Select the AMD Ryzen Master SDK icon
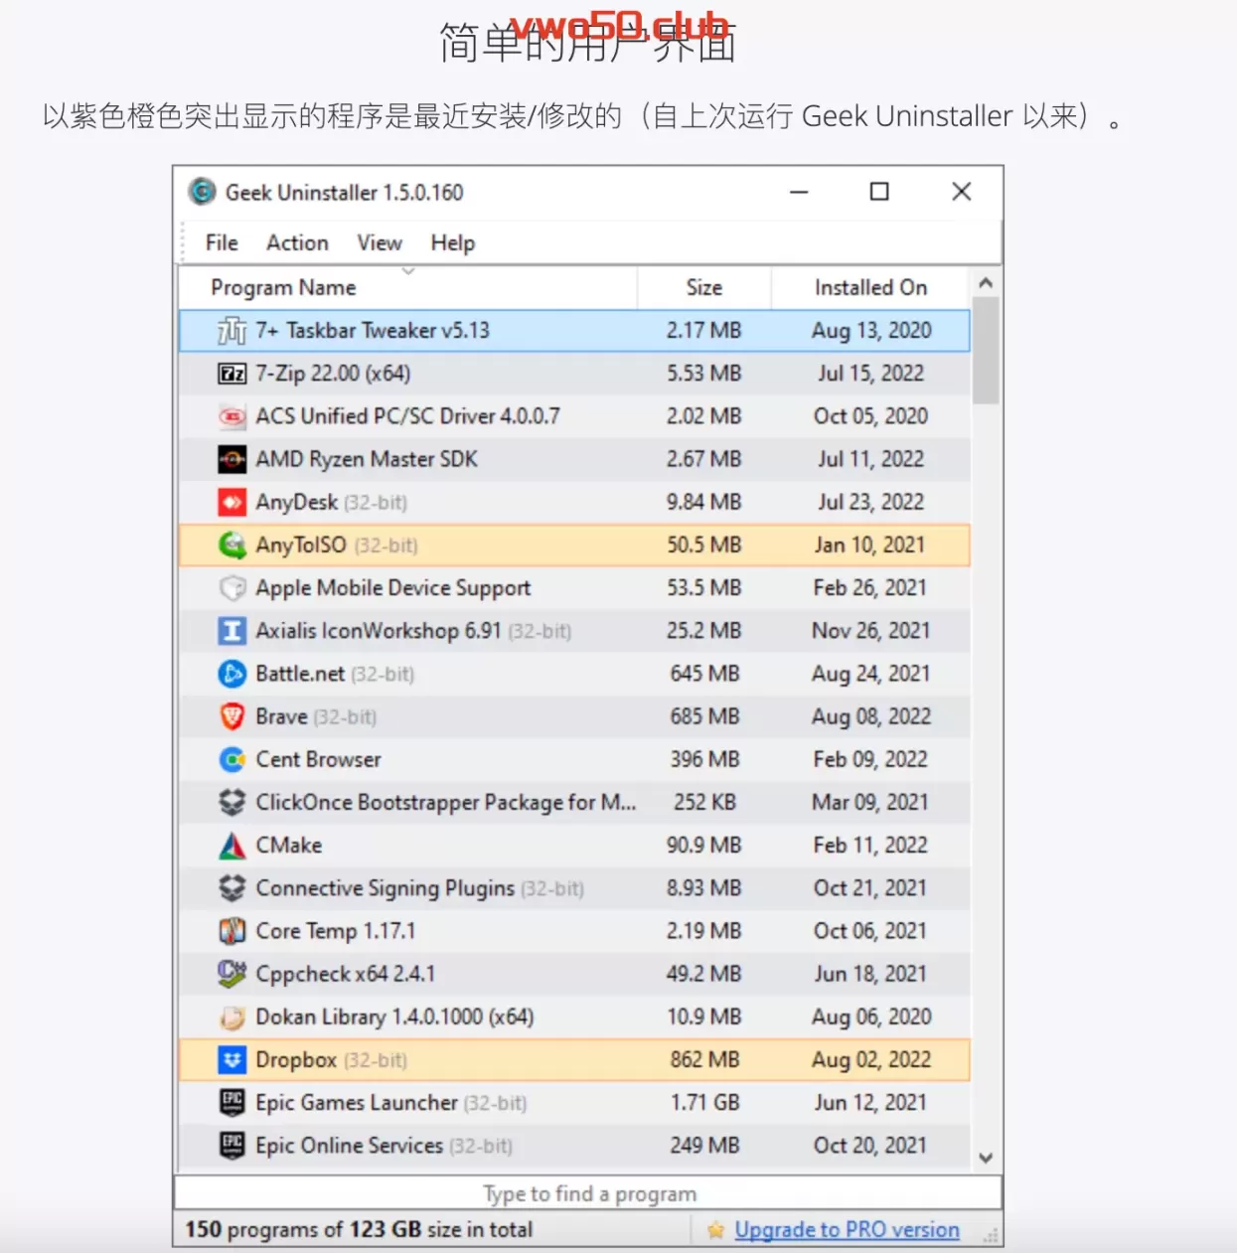The width and height of the screenshot is (1237, 1253). [232, 459]
